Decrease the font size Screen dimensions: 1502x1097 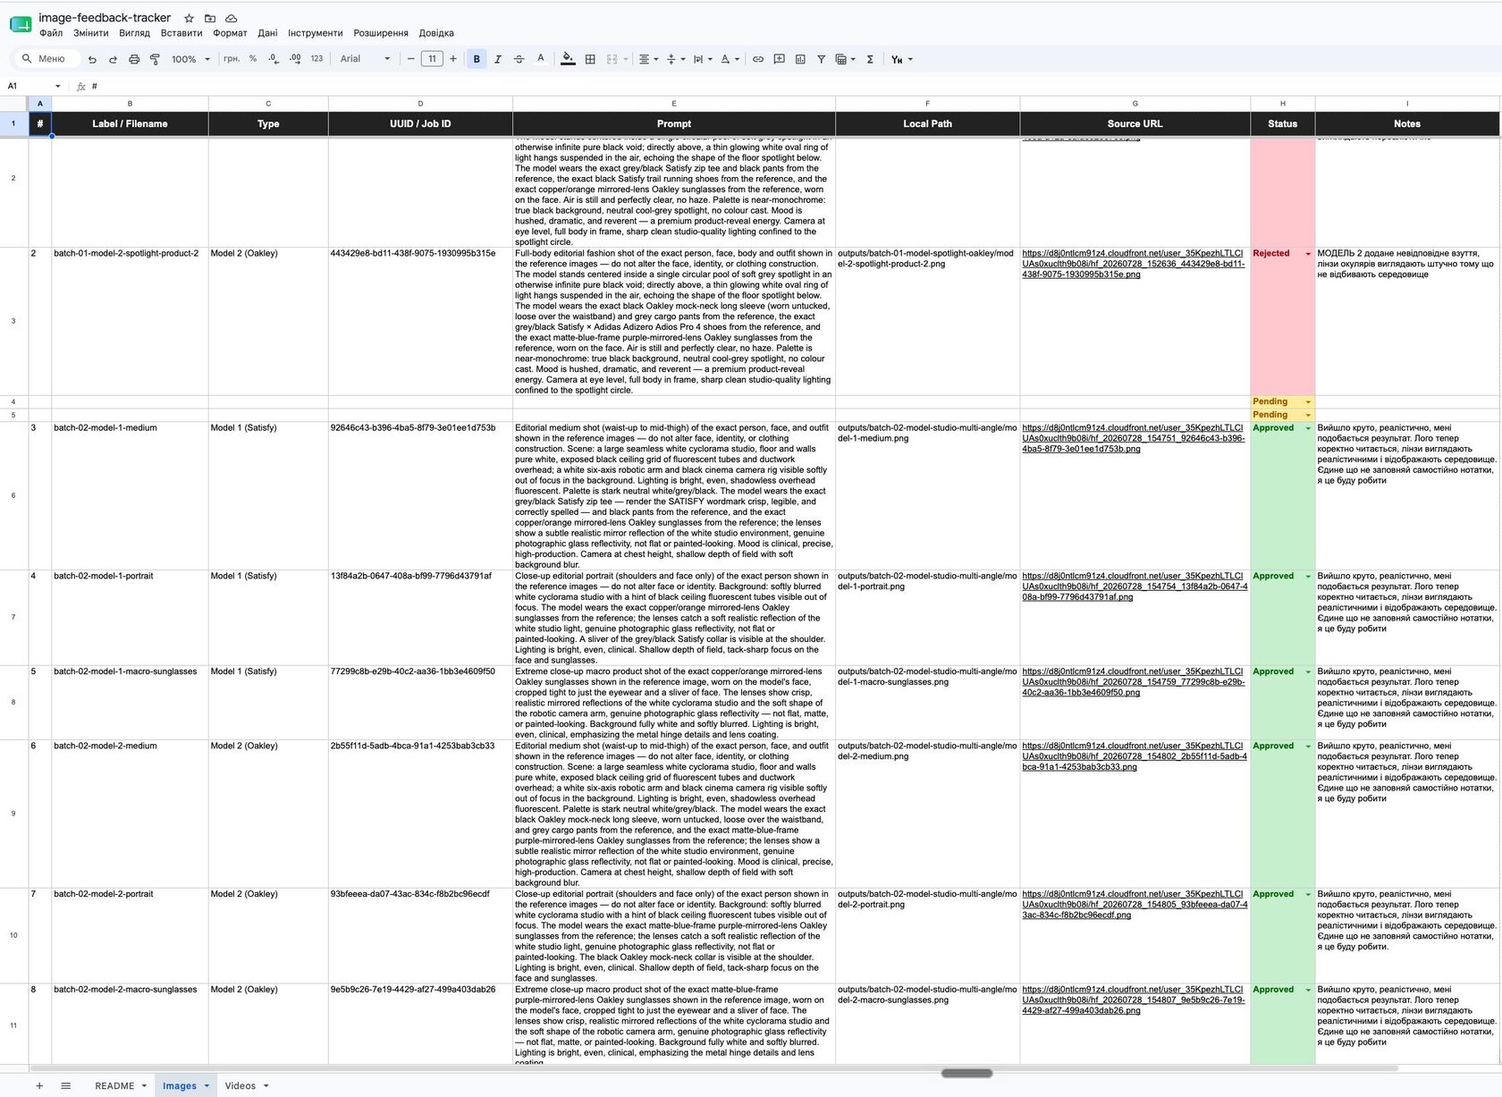coord(411,59)
